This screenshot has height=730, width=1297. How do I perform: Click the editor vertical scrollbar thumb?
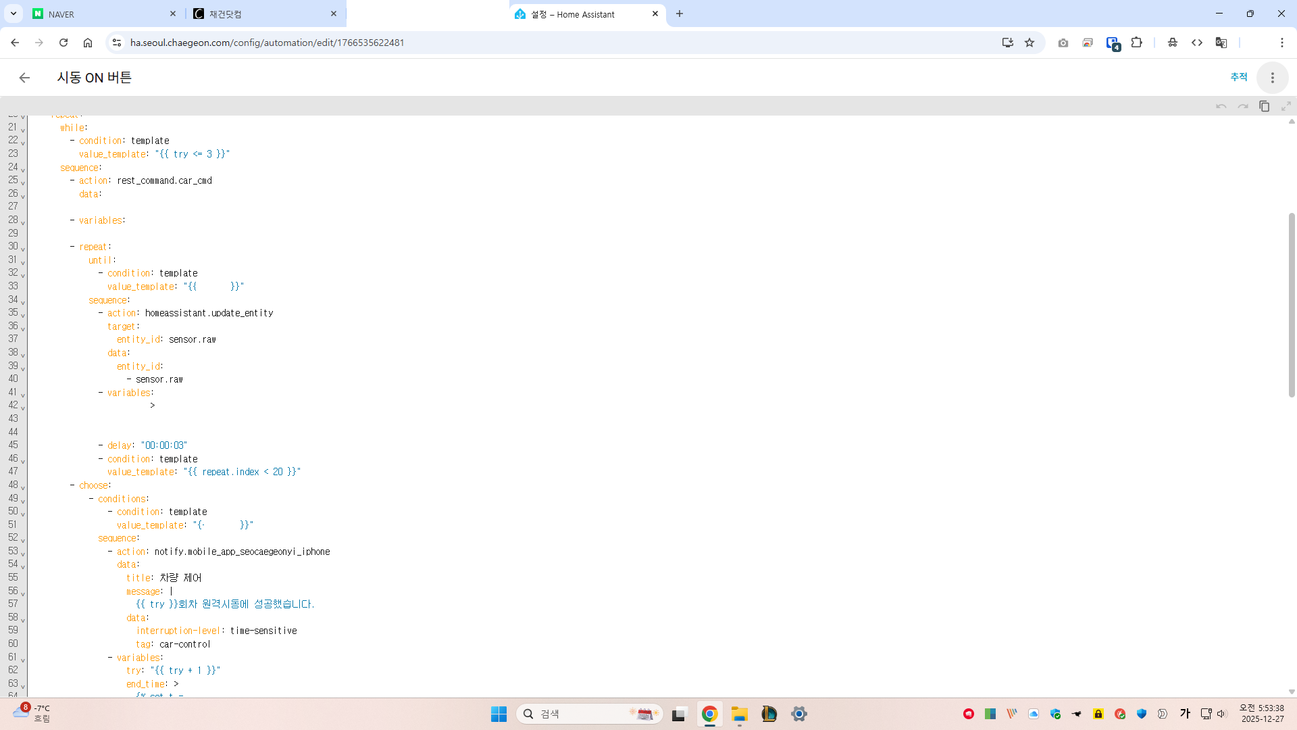tap(1292, 304)
